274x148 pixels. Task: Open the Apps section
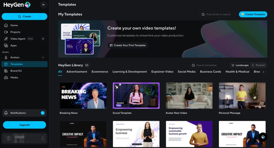[24, 45]
